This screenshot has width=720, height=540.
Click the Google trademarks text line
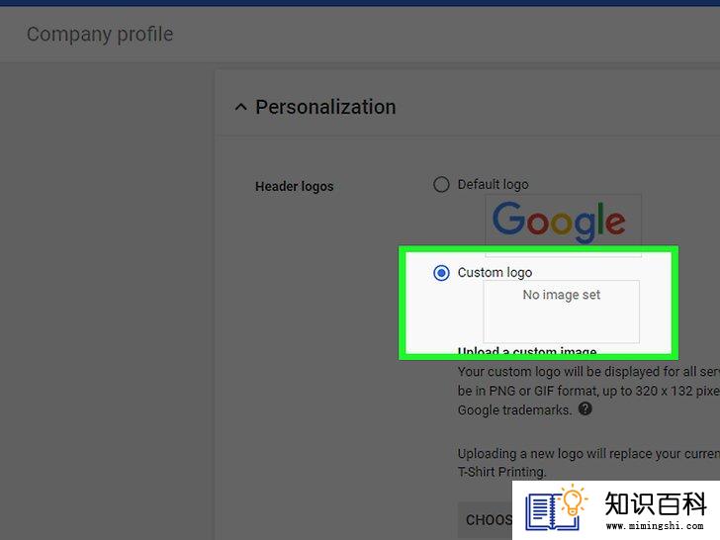pyautogui.click(x=514, y=409)
